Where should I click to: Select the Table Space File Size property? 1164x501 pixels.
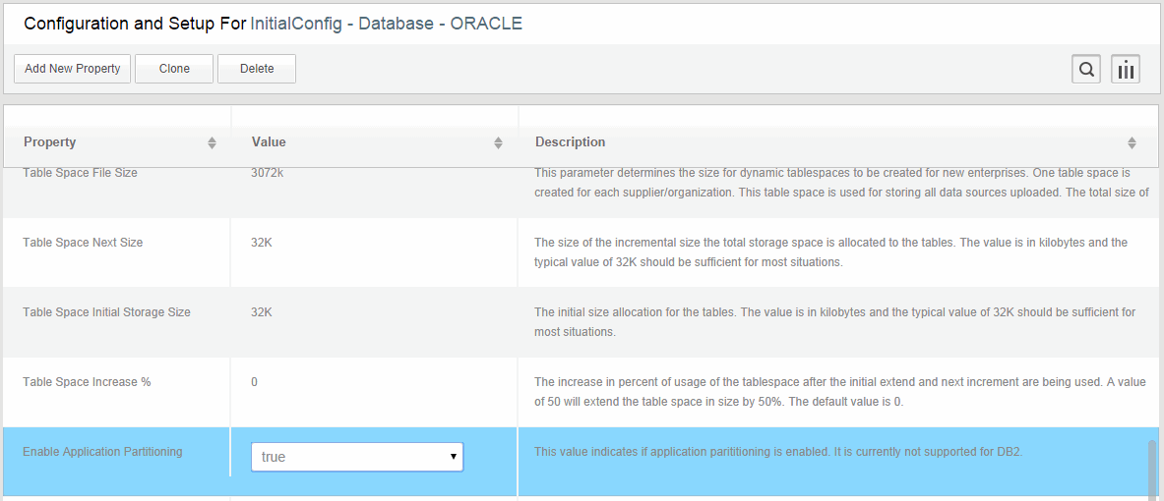[x=80, y=173]
